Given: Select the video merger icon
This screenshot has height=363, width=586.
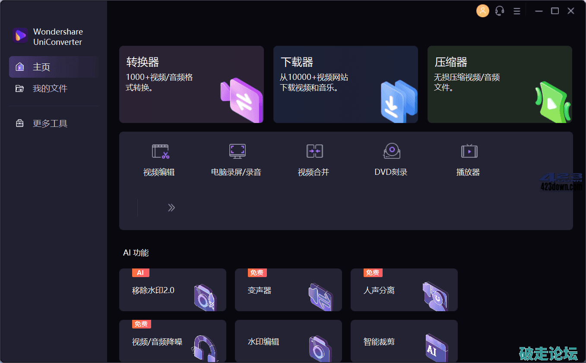Looking at the screenshot, I should coord(314,152).
